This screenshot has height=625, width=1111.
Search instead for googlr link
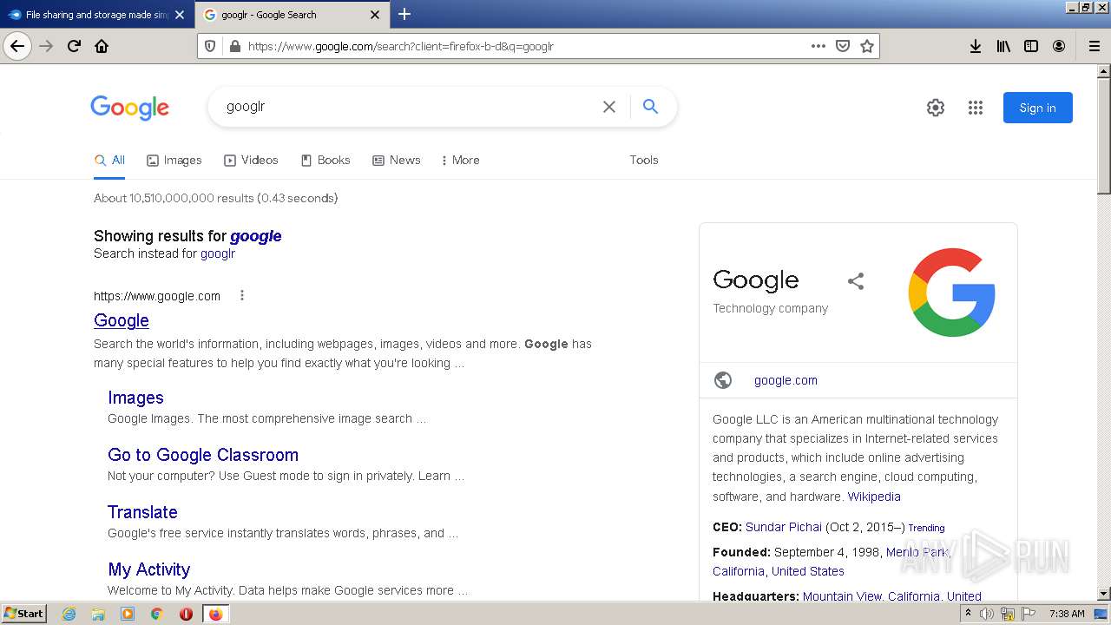pos(218,253)
